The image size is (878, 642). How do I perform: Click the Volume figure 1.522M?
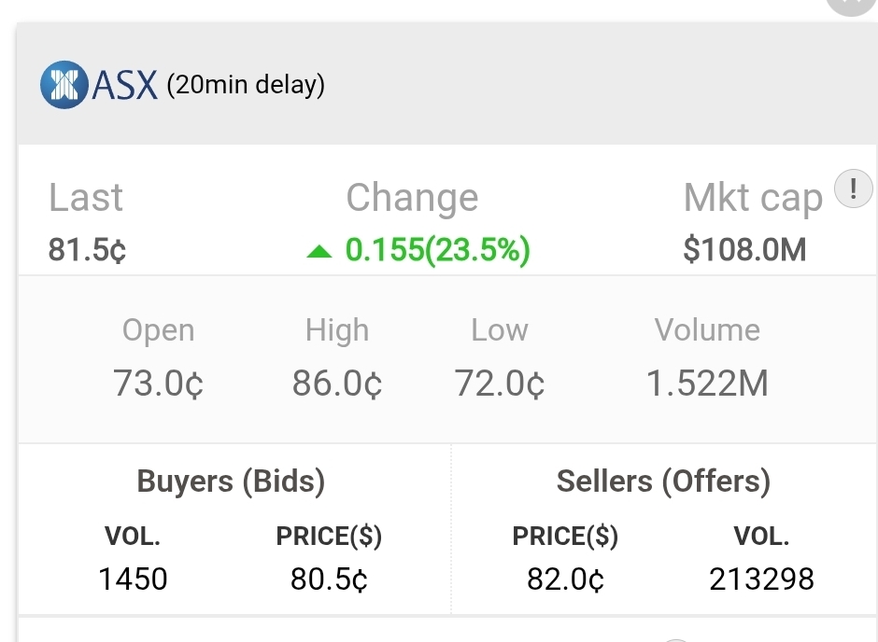pyautogui.click(x=707, y=383)
